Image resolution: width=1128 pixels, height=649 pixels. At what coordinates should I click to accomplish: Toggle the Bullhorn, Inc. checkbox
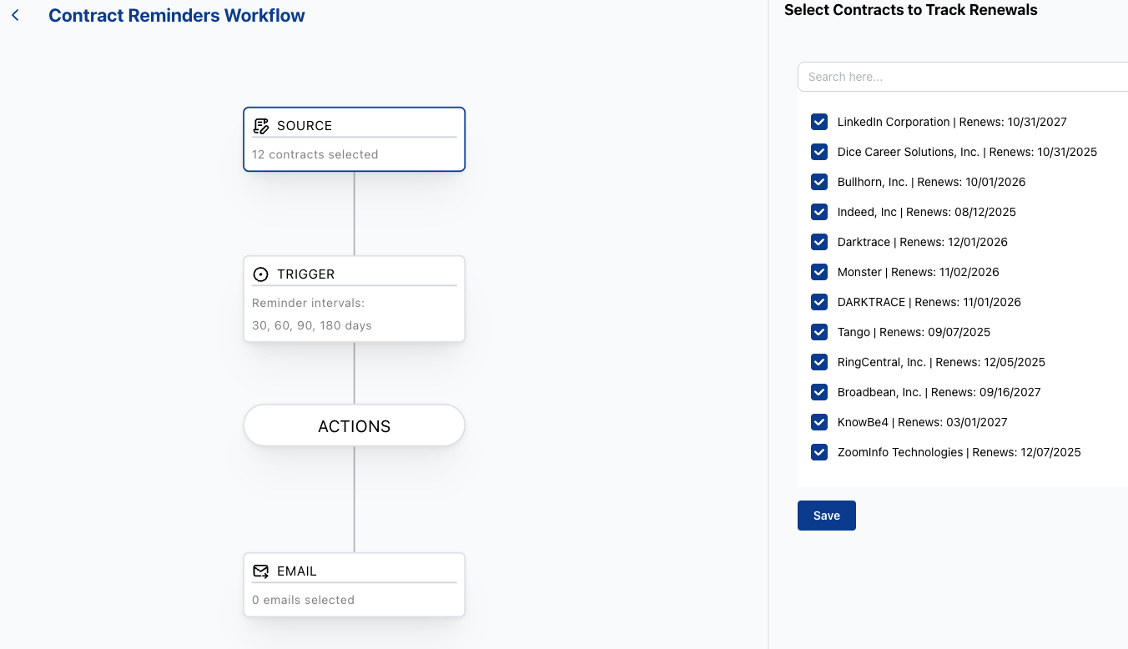coord(819,182)
